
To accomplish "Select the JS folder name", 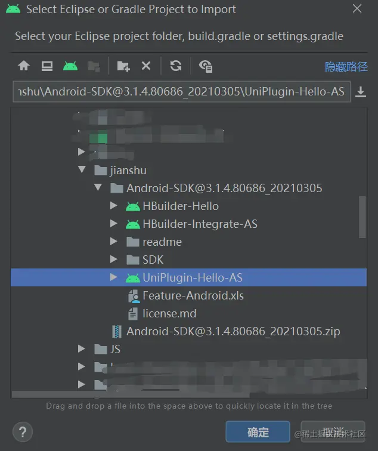I will point(115,349).
